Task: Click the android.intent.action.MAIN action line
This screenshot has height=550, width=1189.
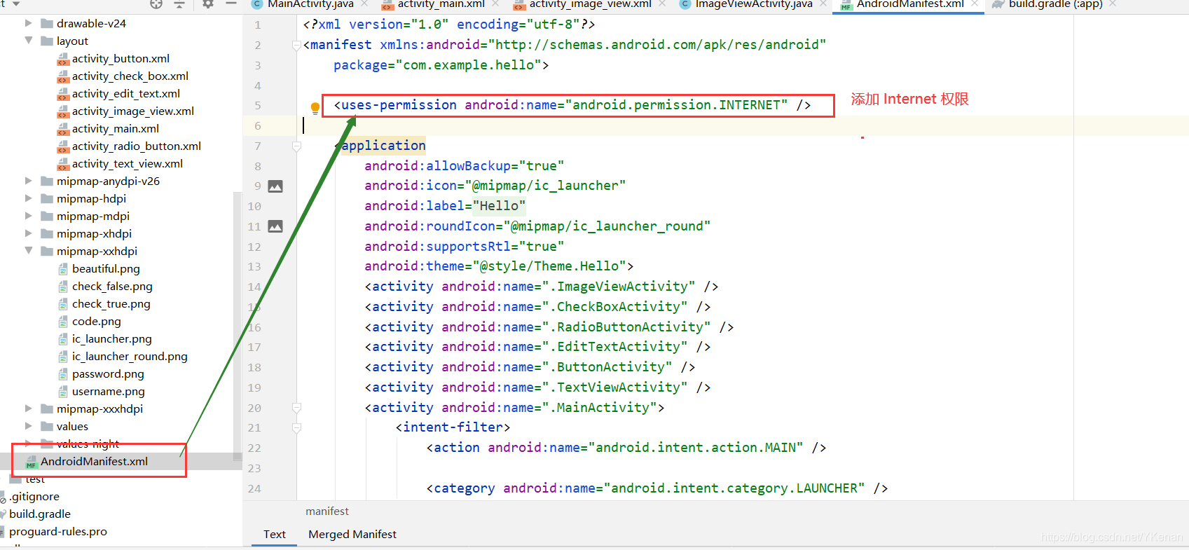Action: 626,448
